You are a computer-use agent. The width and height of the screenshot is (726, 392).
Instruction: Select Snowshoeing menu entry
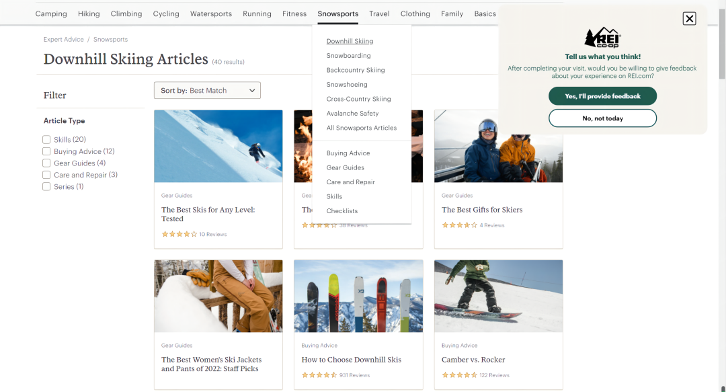(x=347, y=84)
